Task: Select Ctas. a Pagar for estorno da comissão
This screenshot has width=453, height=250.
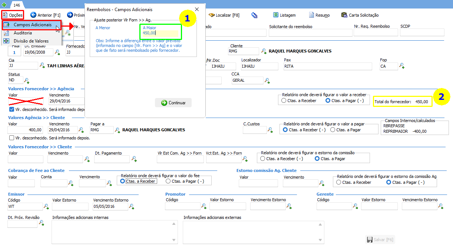Action: [x=317, y=159]
